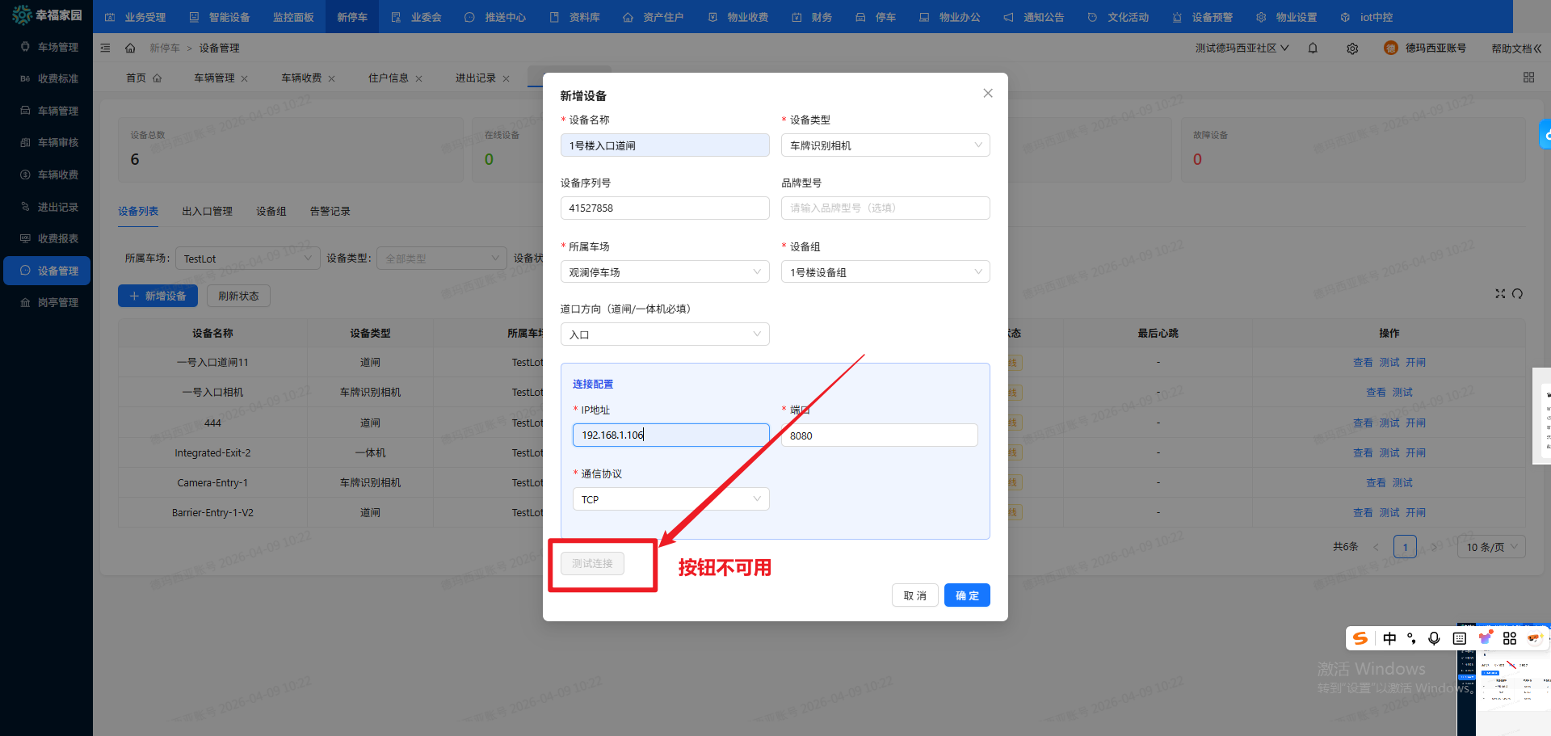The image size is (1551, 736).
Task: Open the grid layout icon at tab bar right
Action: pyautogui.click(x=1528, y=78)
